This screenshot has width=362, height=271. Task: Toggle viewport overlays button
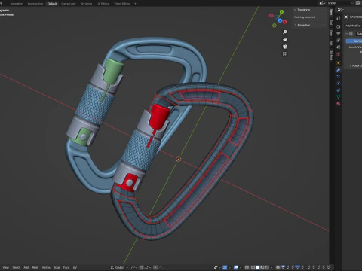pos(236,267)
